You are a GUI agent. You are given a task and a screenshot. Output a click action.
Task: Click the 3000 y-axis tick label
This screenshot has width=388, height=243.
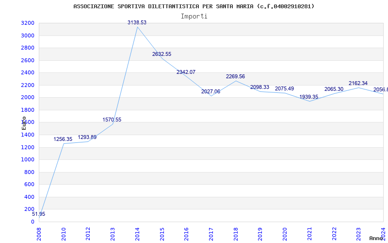point(28,35)
